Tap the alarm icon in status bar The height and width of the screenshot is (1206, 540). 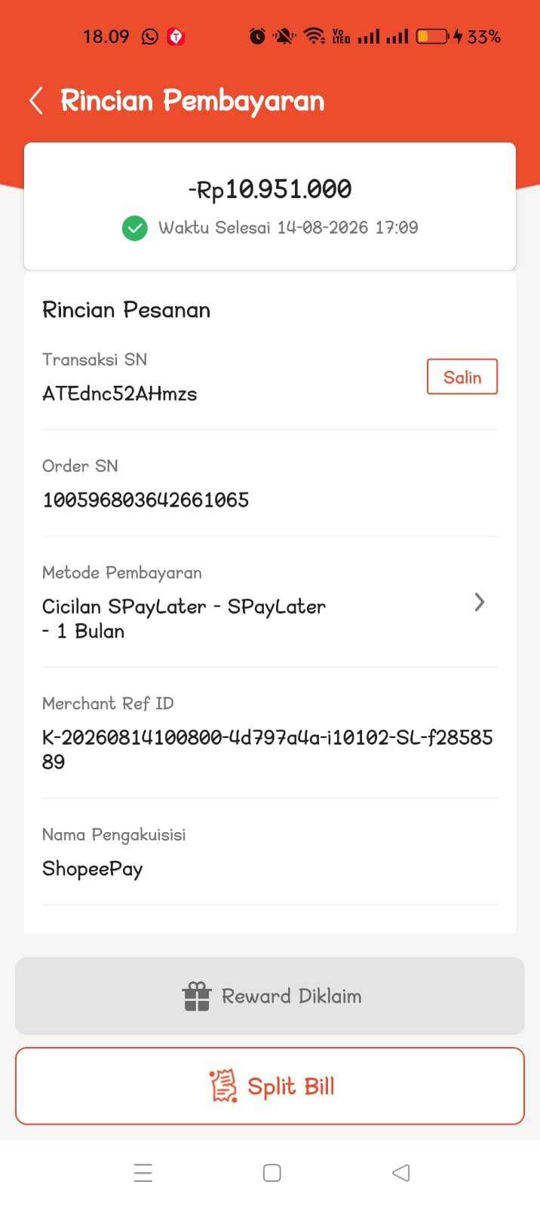click(x=257, y=36)
